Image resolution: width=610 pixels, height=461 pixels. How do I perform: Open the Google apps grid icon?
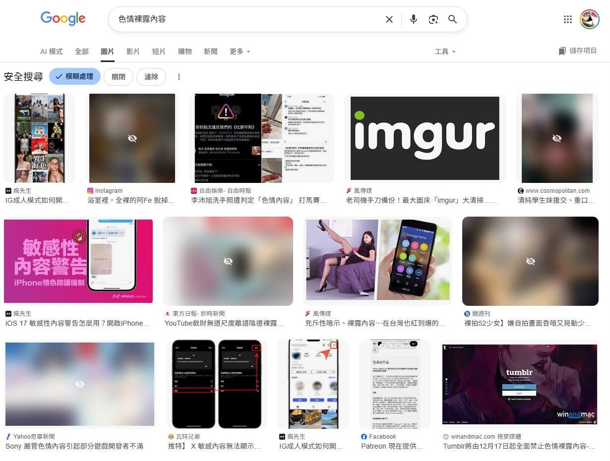(x=568, y=19)
